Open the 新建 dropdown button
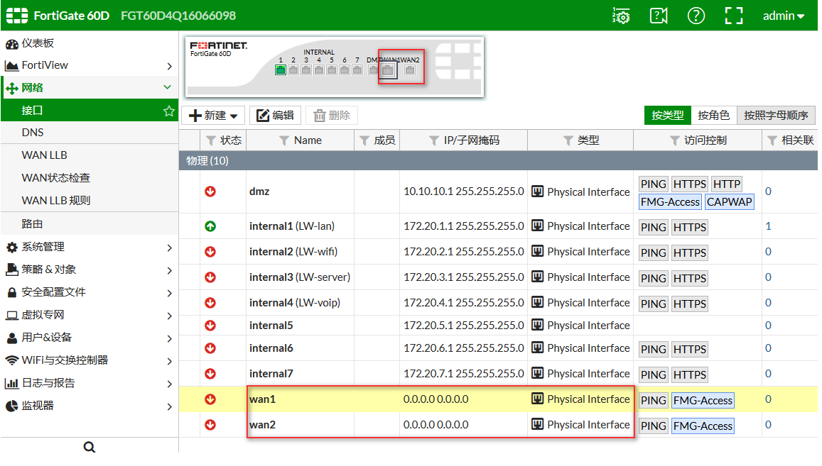The width and height of the screenshot is (822, 466). [214, 115]
